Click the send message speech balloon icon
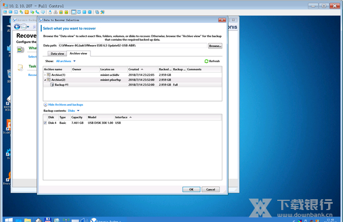The image size is (343, 222). pyautogui.click(x=43, y=12)
